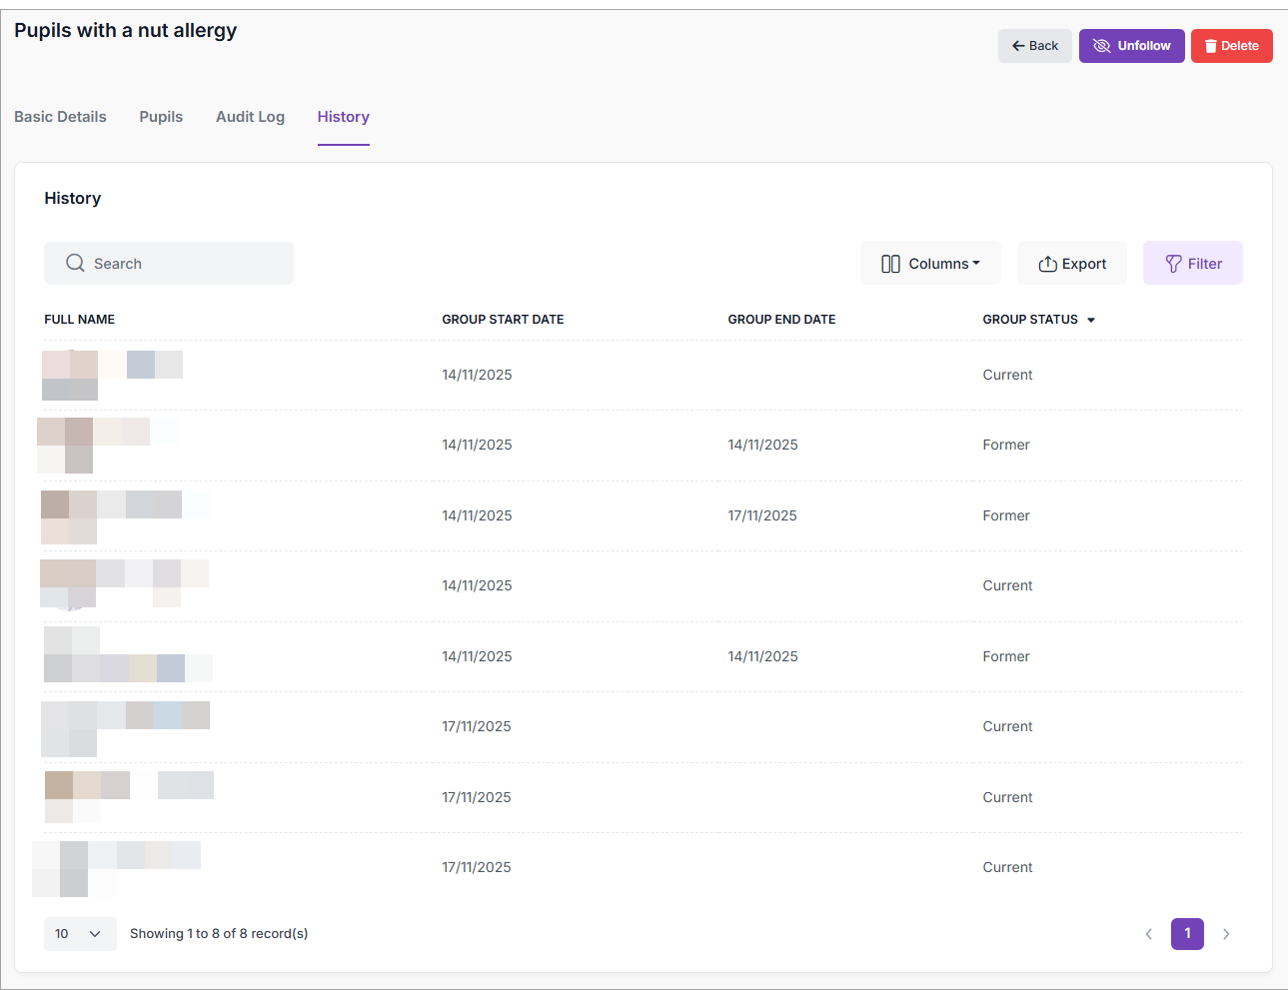1288x990 pixels.
Task: Click the Back arrow button
Action: click(1034, 46)
